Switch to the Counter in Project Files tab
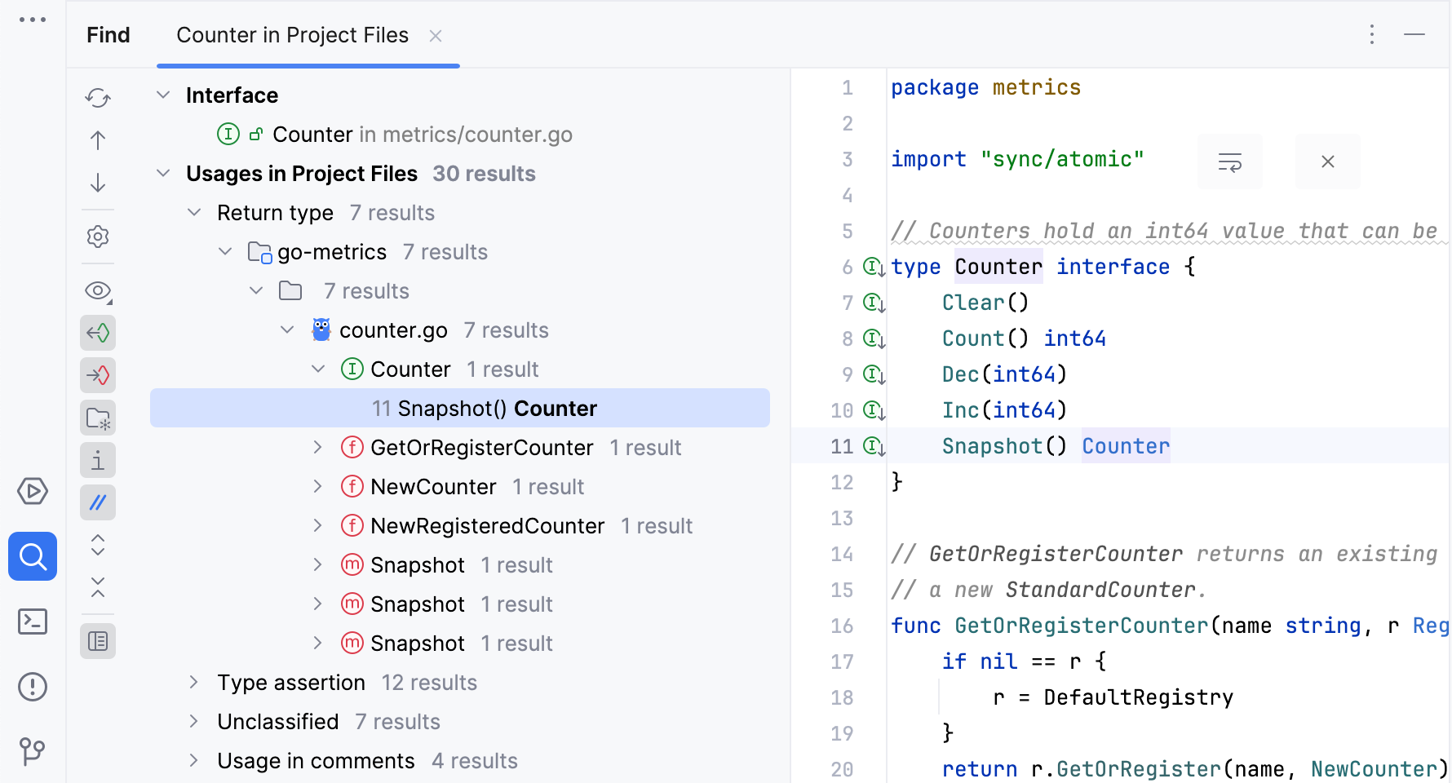The width and height of the screenshot is (1452, 783). coord(291,35)
